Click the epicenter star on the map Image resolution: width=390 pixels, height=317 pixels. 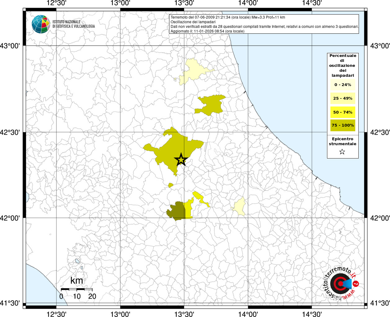tap(181, 160)
